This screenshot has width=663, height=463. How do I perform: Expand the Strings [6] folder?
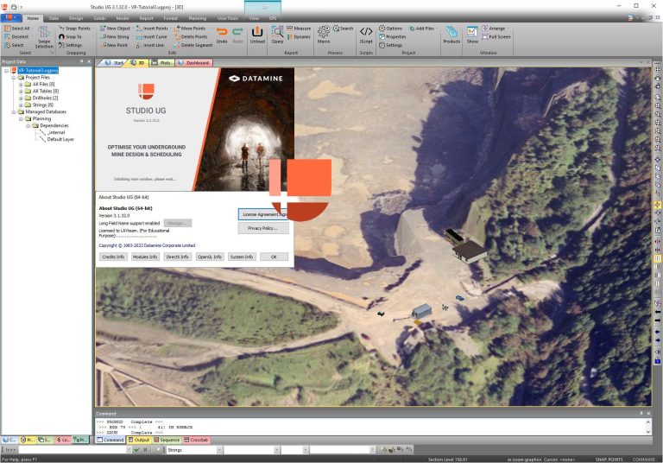pyautogui.click(x=21, y=105)
